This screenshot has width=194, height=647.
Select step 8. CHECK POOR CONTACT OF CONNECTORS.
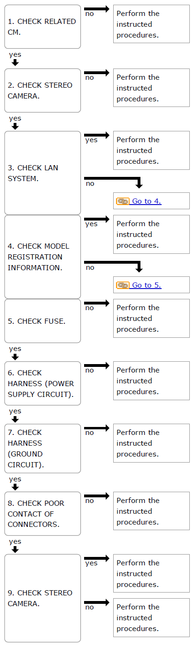click(x=43, y=514)
